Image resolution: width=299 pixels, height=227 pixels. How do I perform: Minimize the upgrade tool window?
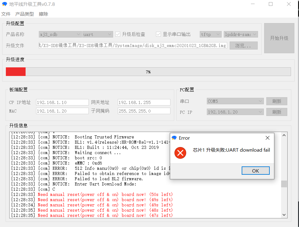click(x=253, y=4)
